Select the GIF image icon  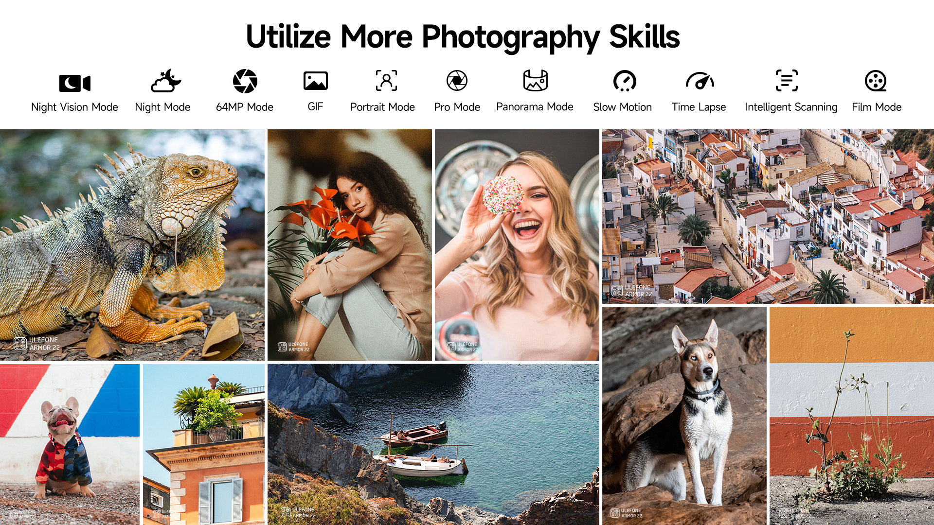point(315,81)
